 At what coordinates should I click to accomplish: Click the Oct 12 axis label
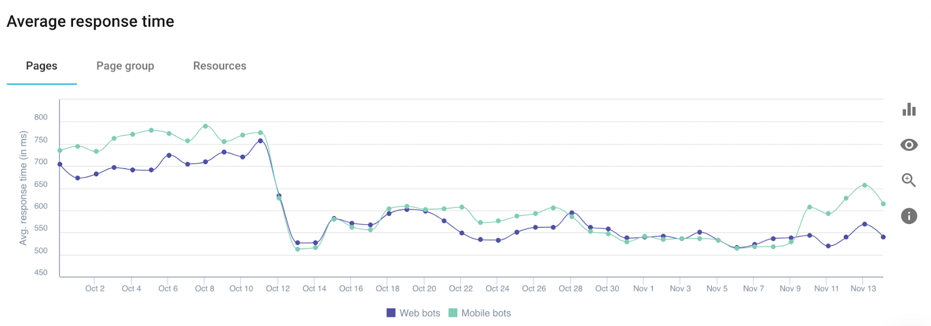pos(278,288)
